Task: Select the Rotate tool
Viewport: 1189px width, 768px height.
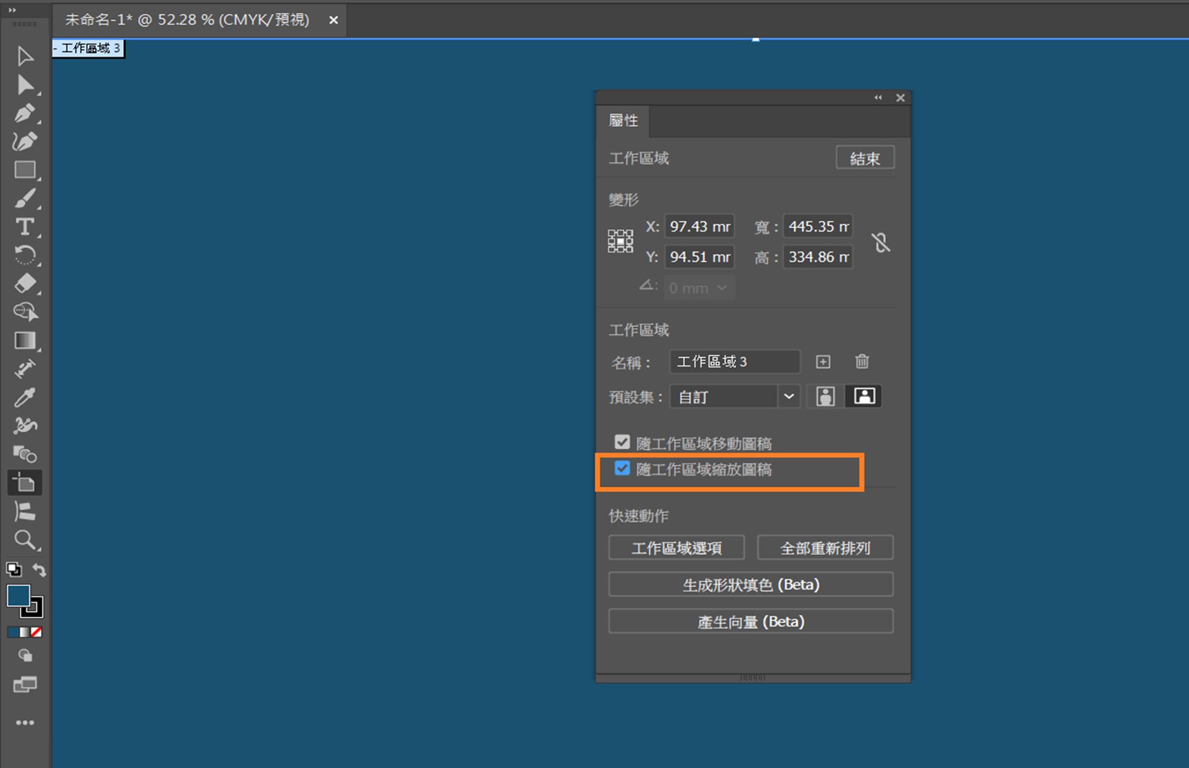Action: coord(25,255)
